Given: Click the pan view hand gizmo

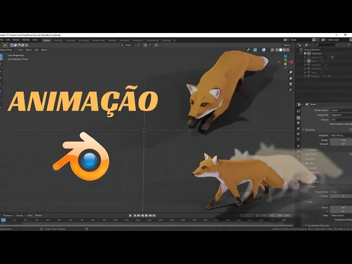Looking at the screenshot, I should tap(290, 78).
